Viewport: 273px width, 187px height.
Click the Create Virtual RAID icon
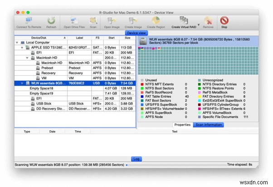pos(184,20)
